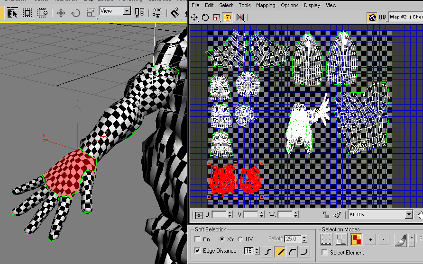
Task: Open the Map #2 texture dropdown
Action: coord(406,17)
